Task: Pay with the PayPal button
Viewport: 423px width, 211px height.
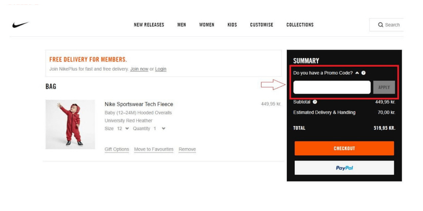Action: (x=344, y=168)
